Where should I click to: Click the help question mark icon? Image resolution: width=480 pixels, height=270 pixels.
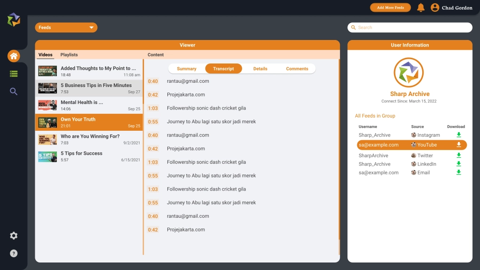[x=14, y=254]
